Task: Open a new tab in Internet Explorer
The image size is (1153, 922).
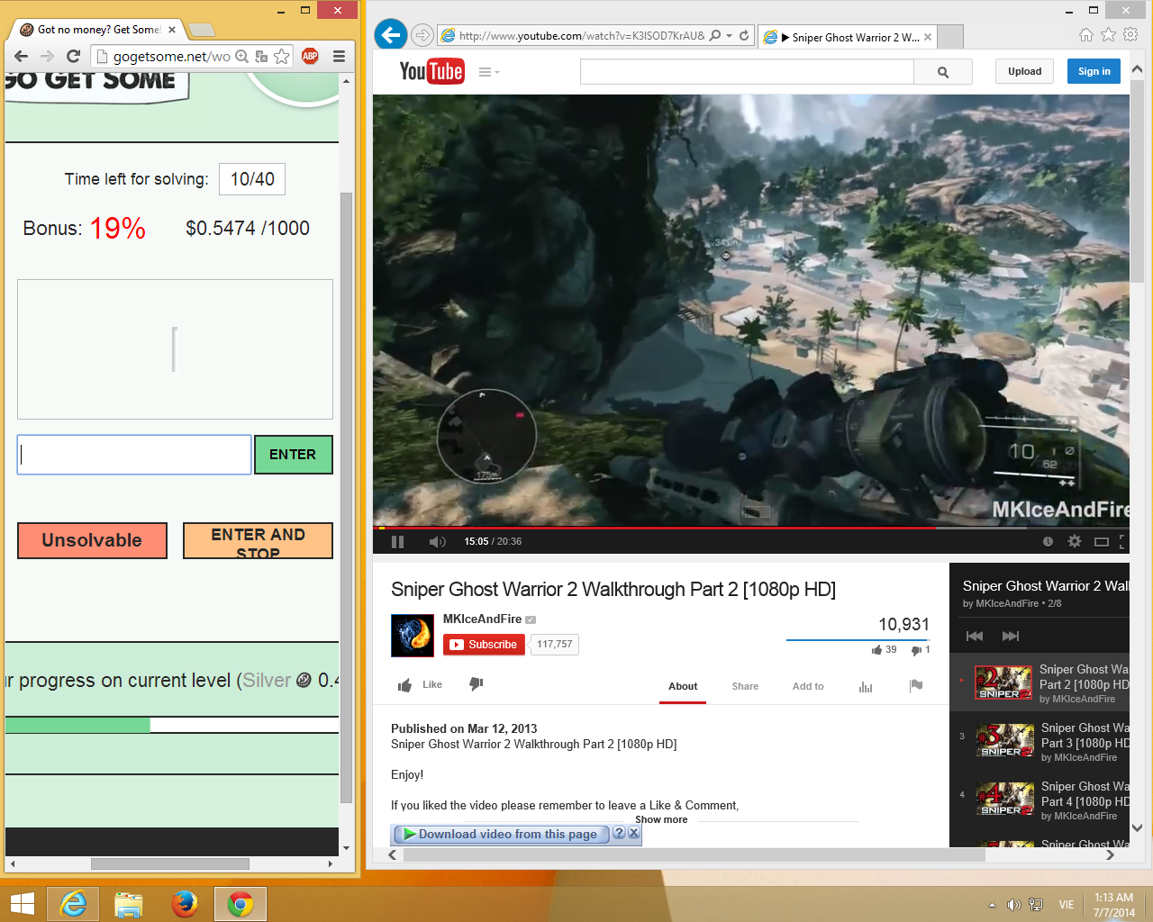Action: tap(951, 37)
